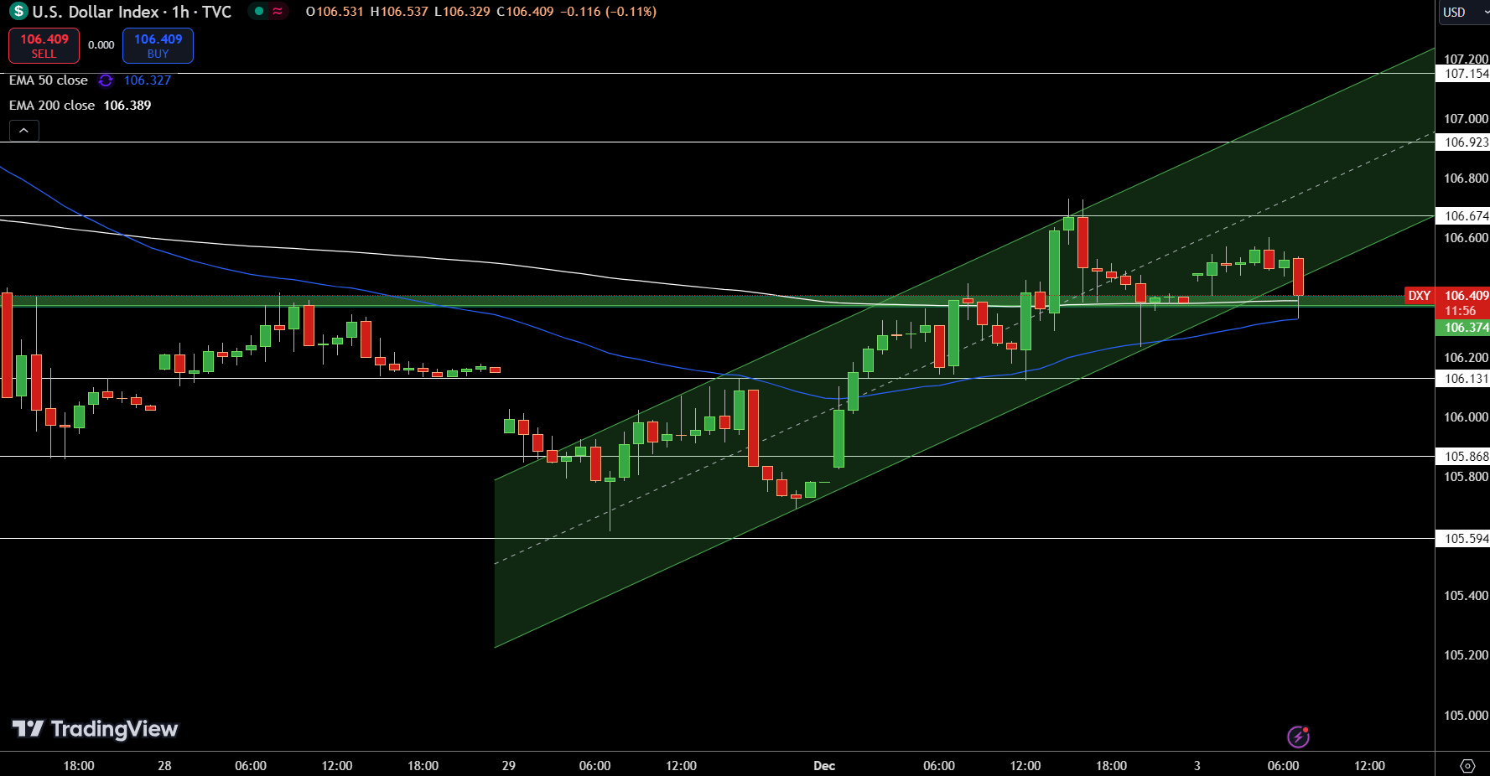Image resolution: width=1490 pixels, height=776 pixels.
Task: Click the O106.531 open value in header
Action: click(x=335, y=12)
